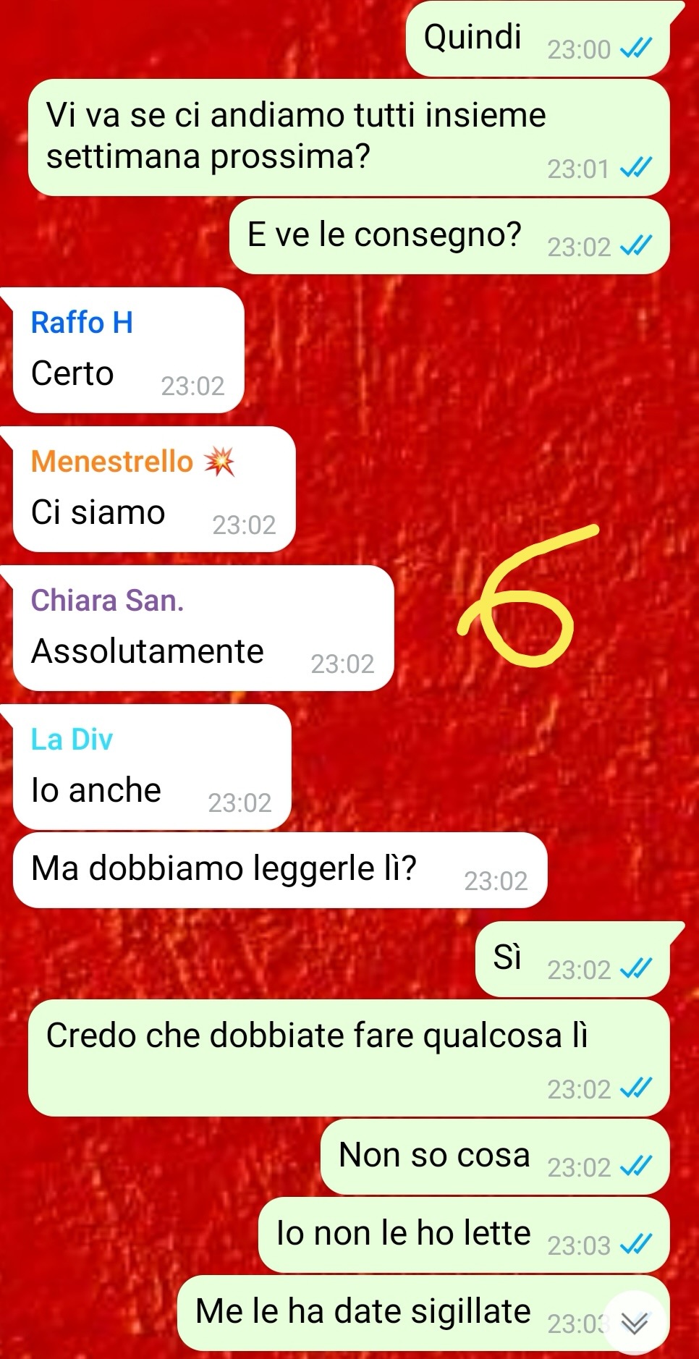Open Raffo H's contact name

coord(82,323)
